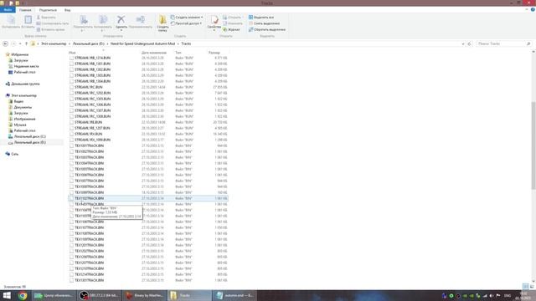Open the Файл ribbon tab

(x=8, y=10)
